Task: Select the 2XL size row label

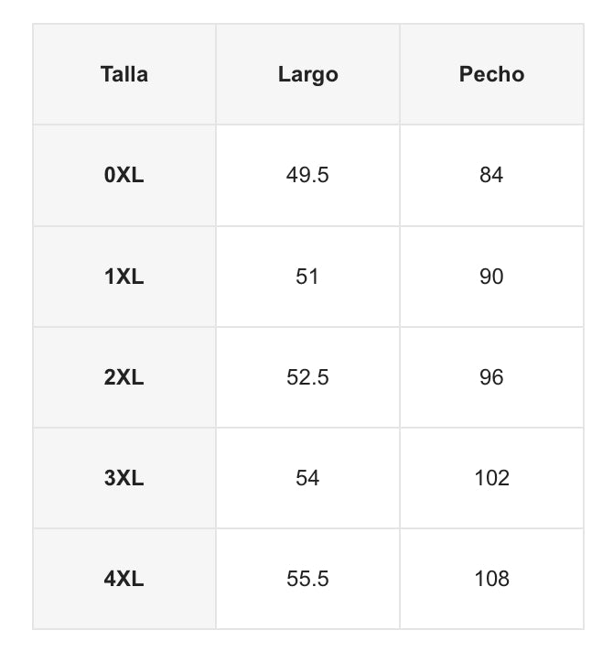Action: tap(124, 377)
